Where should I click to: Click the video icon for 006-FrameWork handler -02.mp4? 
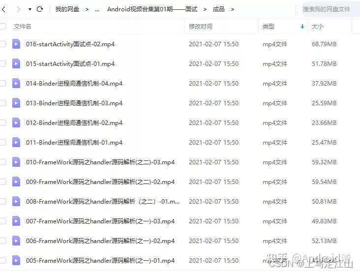[16, 241]
